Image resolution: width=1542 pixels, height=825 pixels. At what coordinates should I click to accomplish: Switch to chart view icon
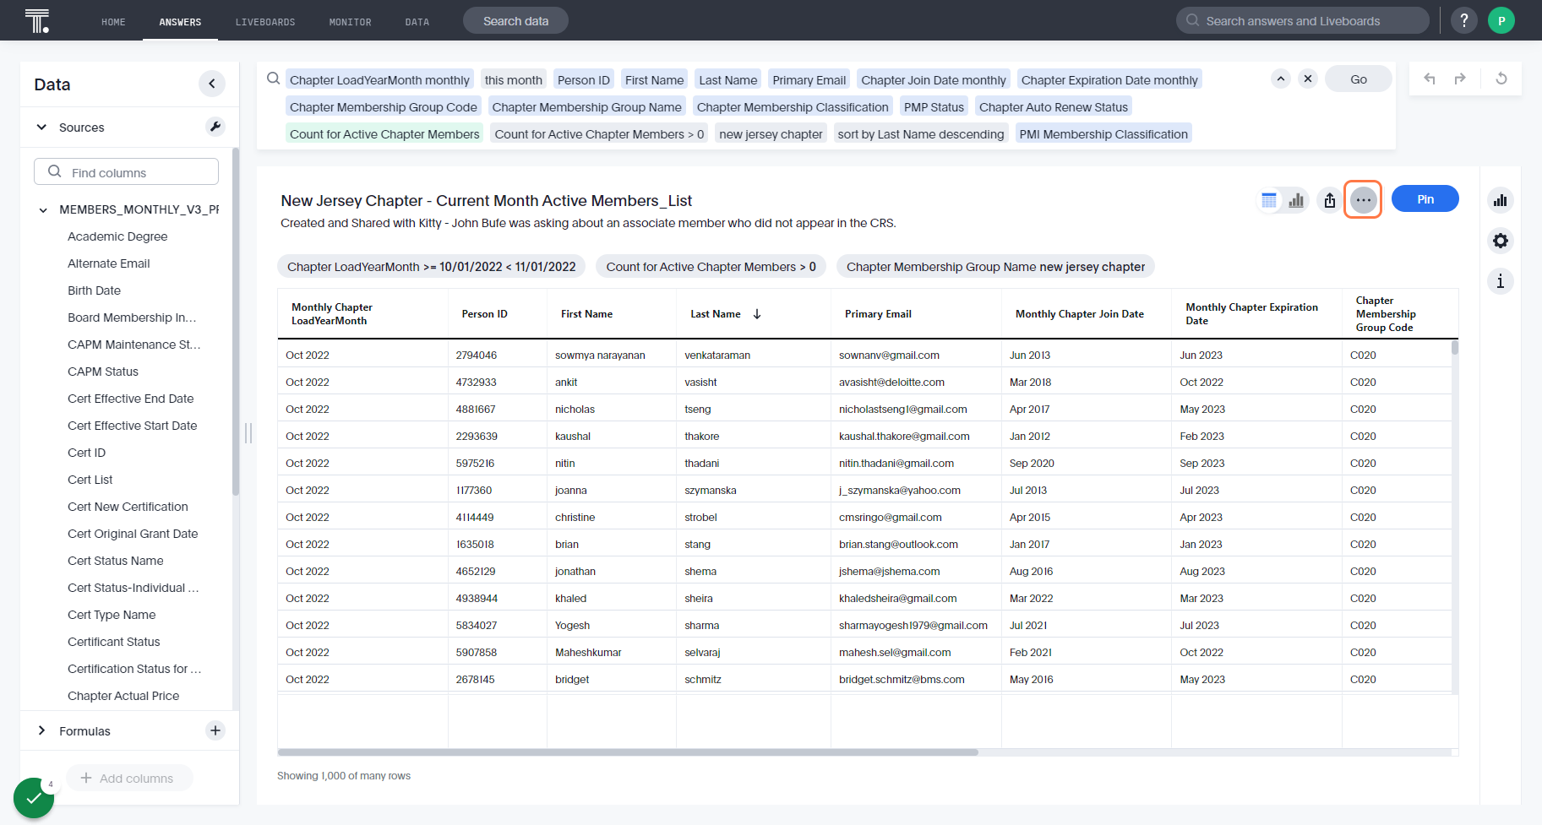tap(1296, 200)
